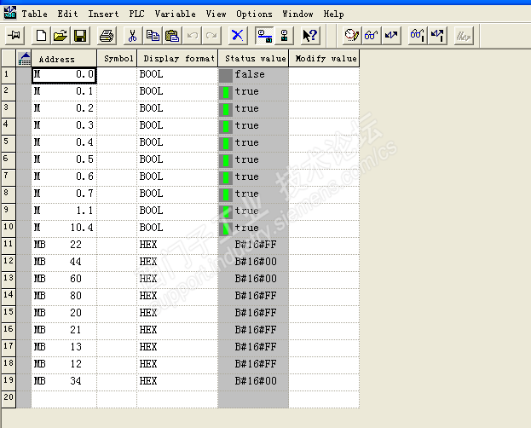Click the grayed Redo arrow

click(x=211, y=35)
